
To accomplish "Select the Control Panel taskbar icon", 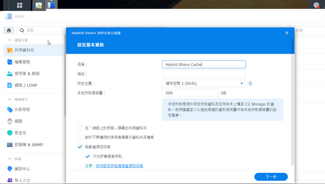I will tap(51, 5).
